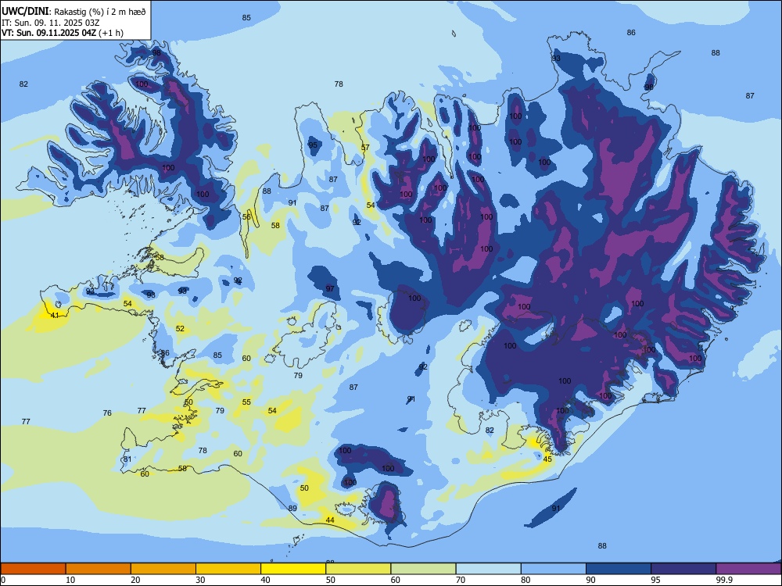Click the humidity value "45" on the map
This screenshot has width=782, height=586.
pos(547,459)
